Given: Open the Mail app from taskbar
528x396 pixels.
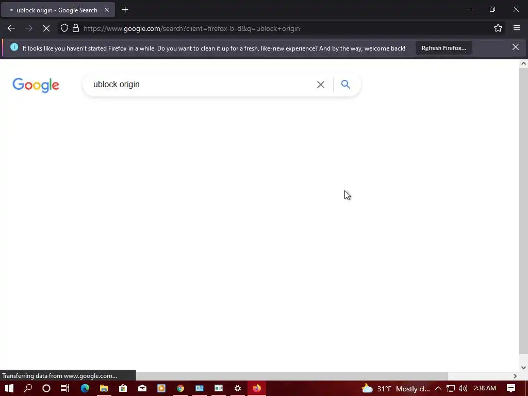Looking at the screenshot, I should click(x=142, y=388).
